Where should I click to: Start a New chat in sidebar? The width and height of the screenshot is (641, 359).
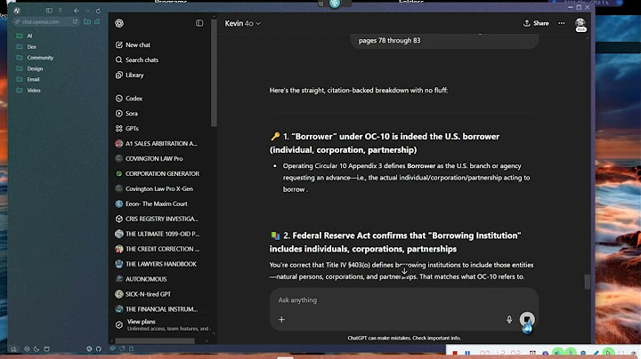pos(134,44)
